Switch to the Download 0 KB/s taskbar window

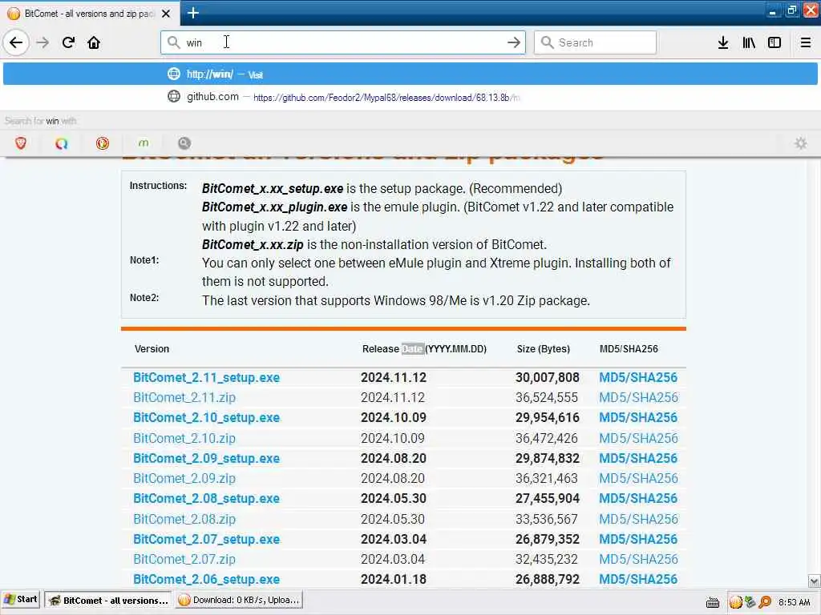(x=239, y=600)
